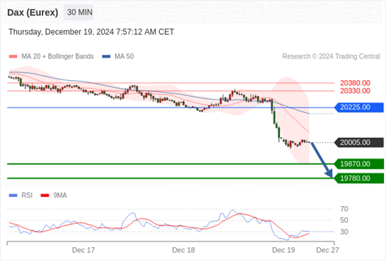Toggle the 9MA legend label
Viewport: 386px width, 261px height.
click(x=60, y=196)
